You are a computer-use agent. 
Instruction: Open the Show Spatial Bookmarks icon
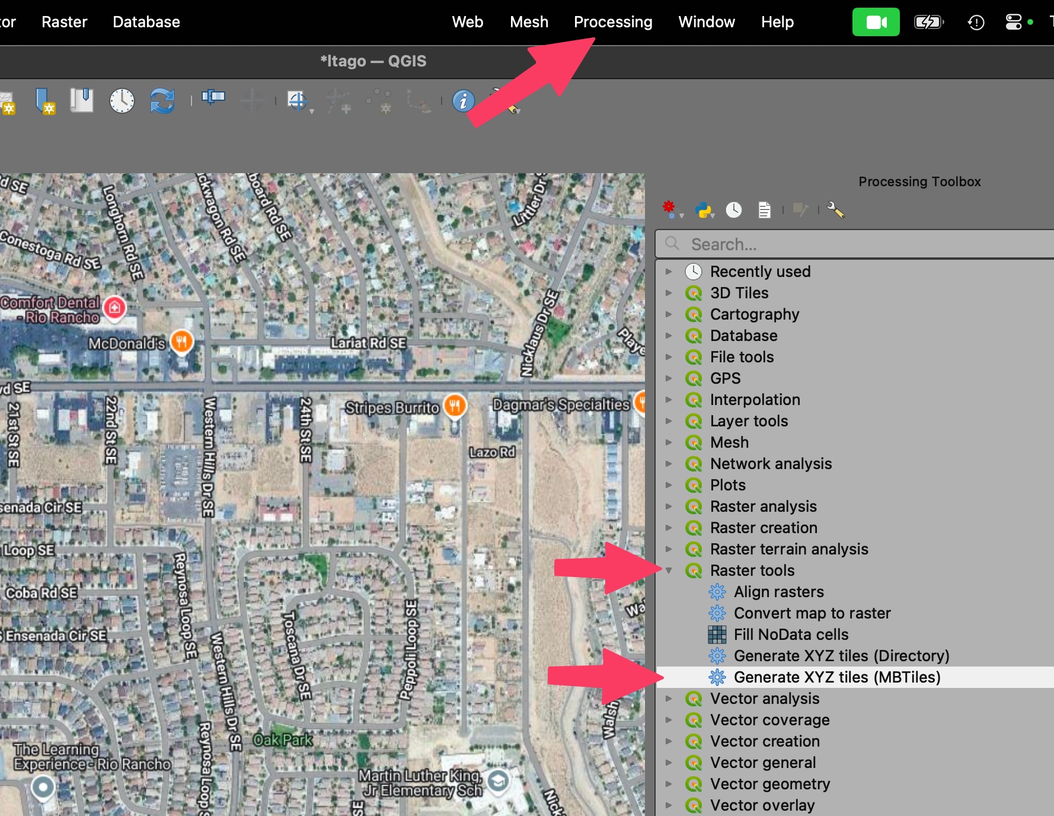pos(82,100)
